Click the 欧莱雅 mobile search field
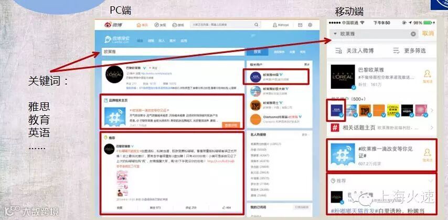The height and width of the screenshot is (220, 448). coord(374,34)
